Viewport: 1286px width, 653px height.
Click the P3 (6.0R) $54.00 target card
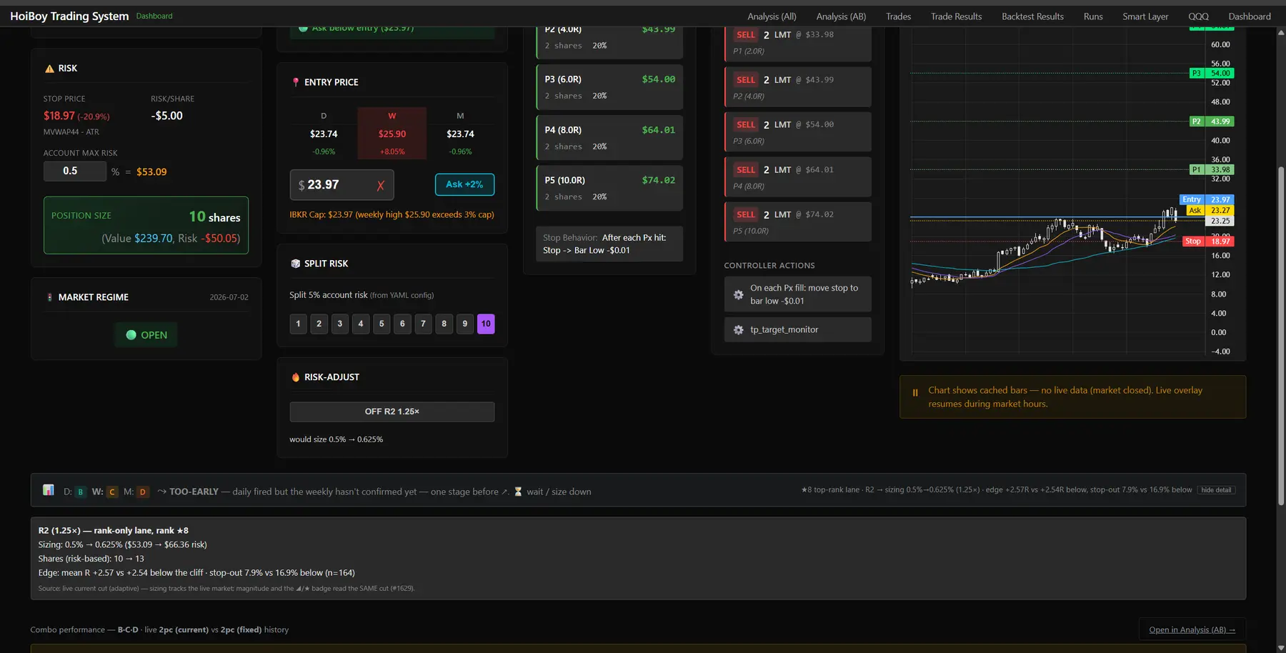pyautogui.click(x=609, y=87)
